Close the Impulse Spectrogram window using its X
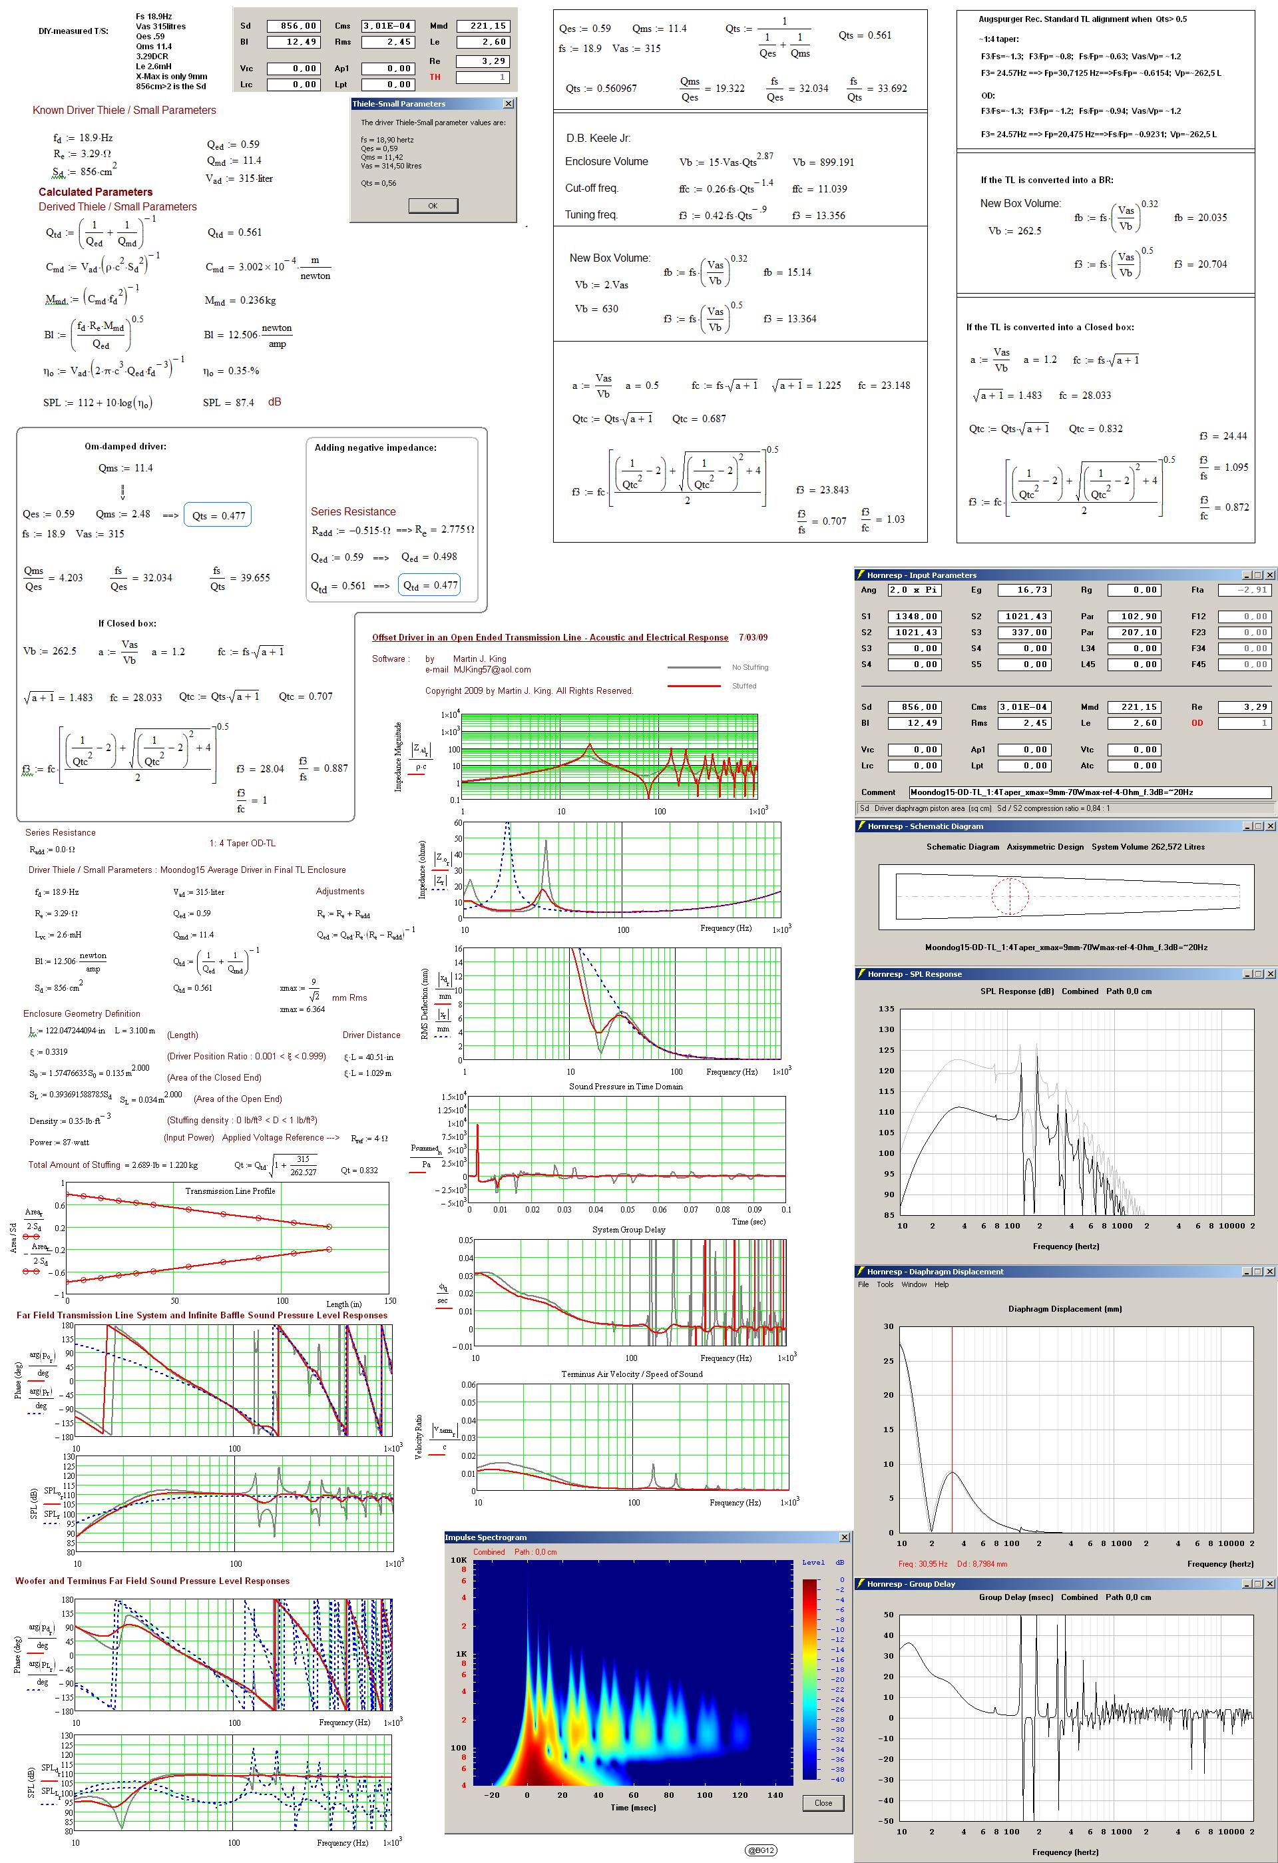Image resolution: width=1278 pixels, height=1863 pixels. tap(844, 1537)
